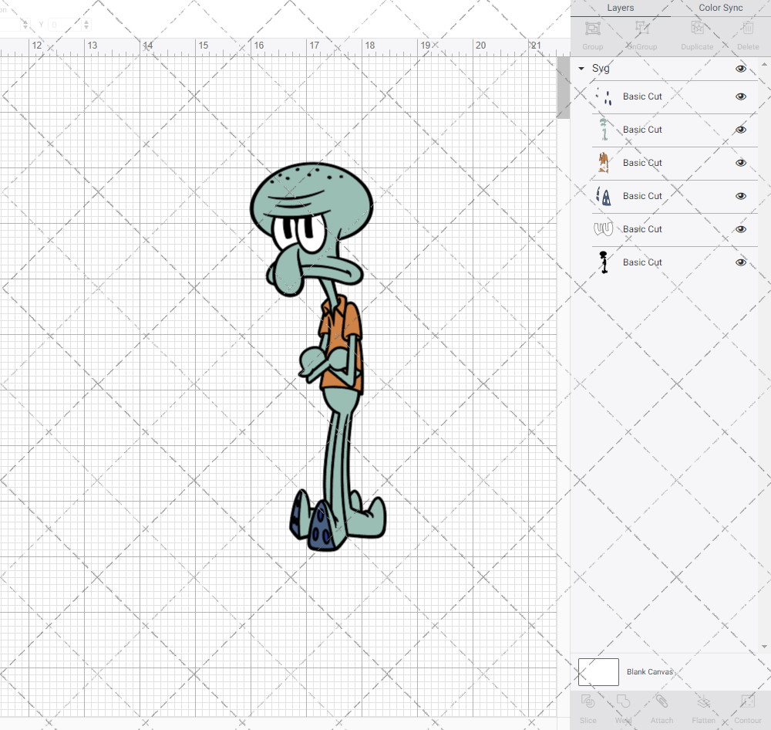Select the orange shirt layer thumbnail
Image resolution: width=771 pixels, height=730 pixels.
tap(604, 163)
